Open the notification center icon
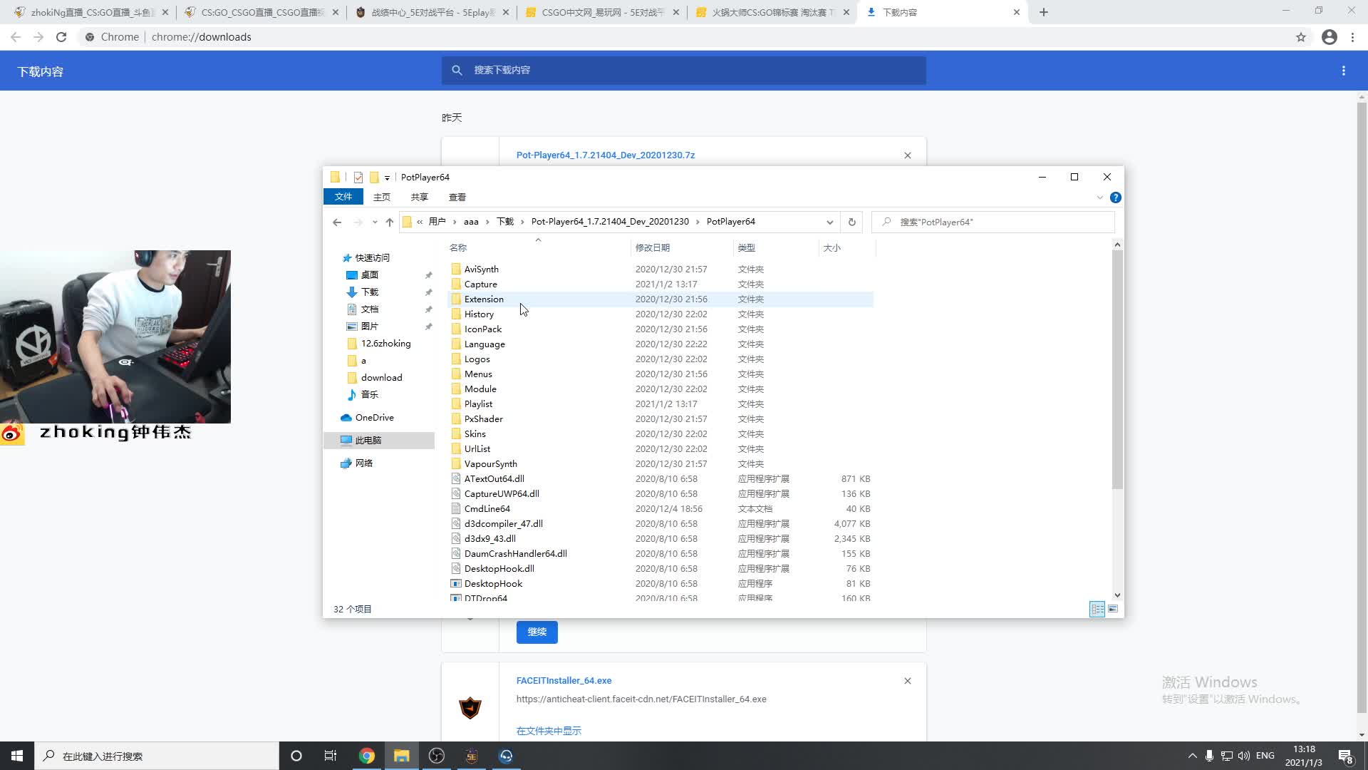Screen dimensions: 1368x770 (x=1345, y=756)
